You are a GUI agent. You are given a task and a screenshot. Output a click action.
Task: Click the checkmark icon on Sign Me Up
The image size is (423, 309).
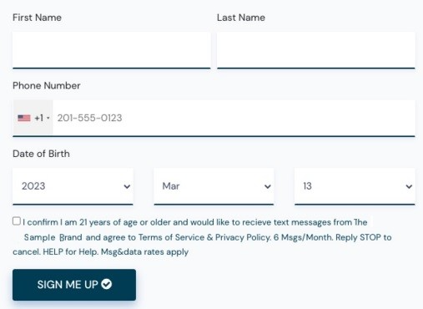[x=106, y=284]
